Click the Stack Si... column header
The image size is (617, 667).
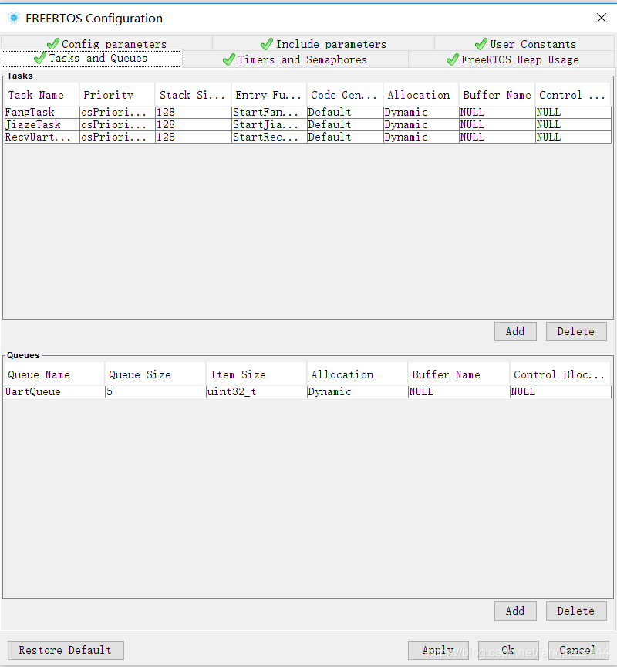click(x=194, y=95)
